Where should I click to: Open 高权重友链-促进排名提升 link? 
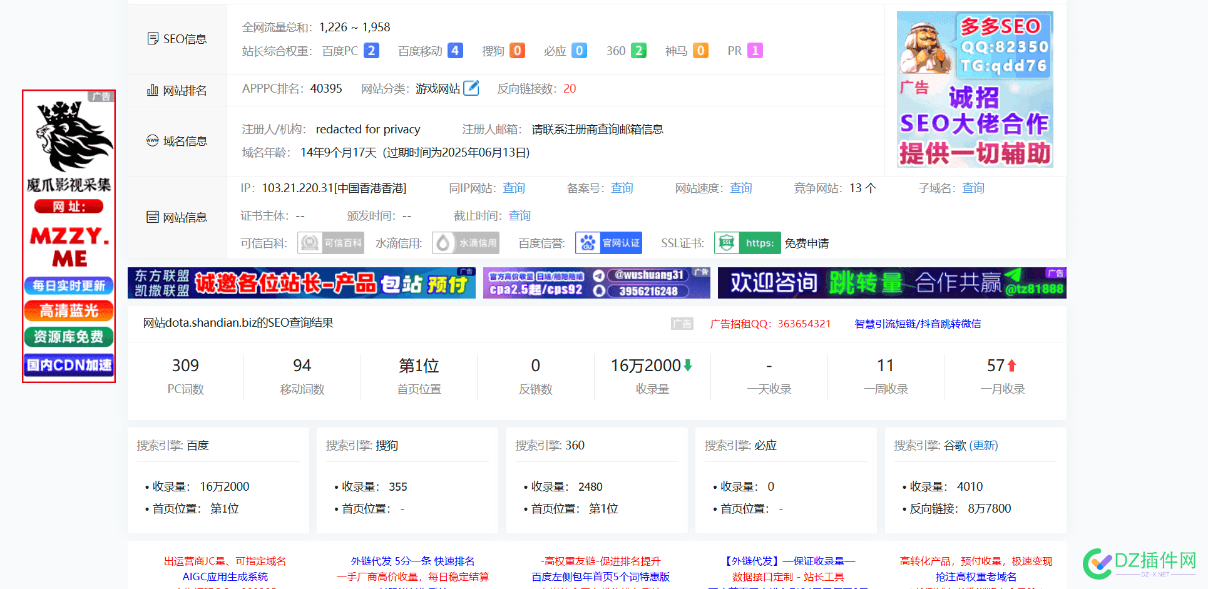(x=600, y=561)
